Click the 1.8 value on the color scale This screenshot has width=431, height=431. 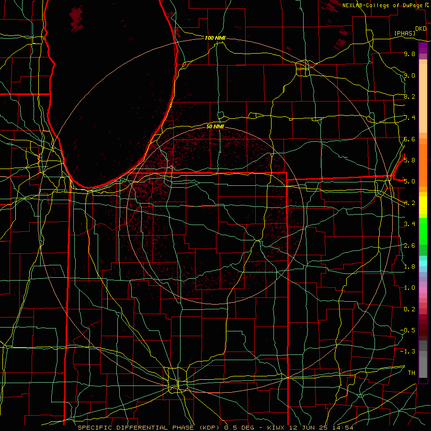click(x=409, y=267)
